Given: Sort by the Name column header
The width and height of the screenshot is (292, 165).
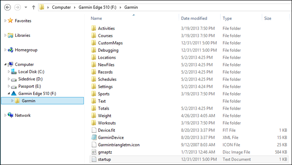Looking at the screenshot, I should tap(96, 18).
